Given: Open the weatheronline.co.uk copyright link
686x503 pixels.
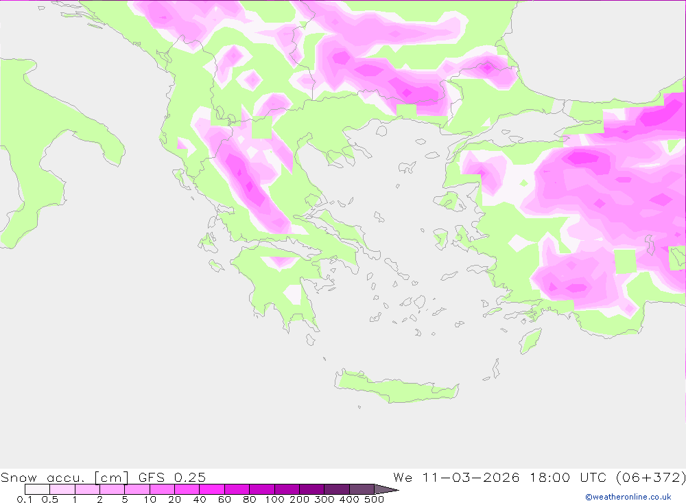Looking at the screenshot, I should pyautogui.click(x=628, y=497).
